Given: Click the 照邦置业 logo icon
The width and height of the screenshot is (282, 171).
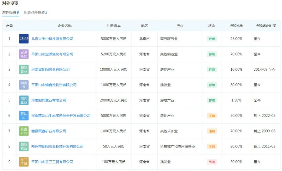Looking at the screenshot, I should [24, 100].
